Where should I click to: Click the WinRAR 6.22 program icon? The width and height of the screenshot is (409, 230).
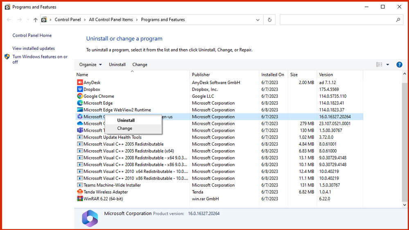click(x=80, y=199)
